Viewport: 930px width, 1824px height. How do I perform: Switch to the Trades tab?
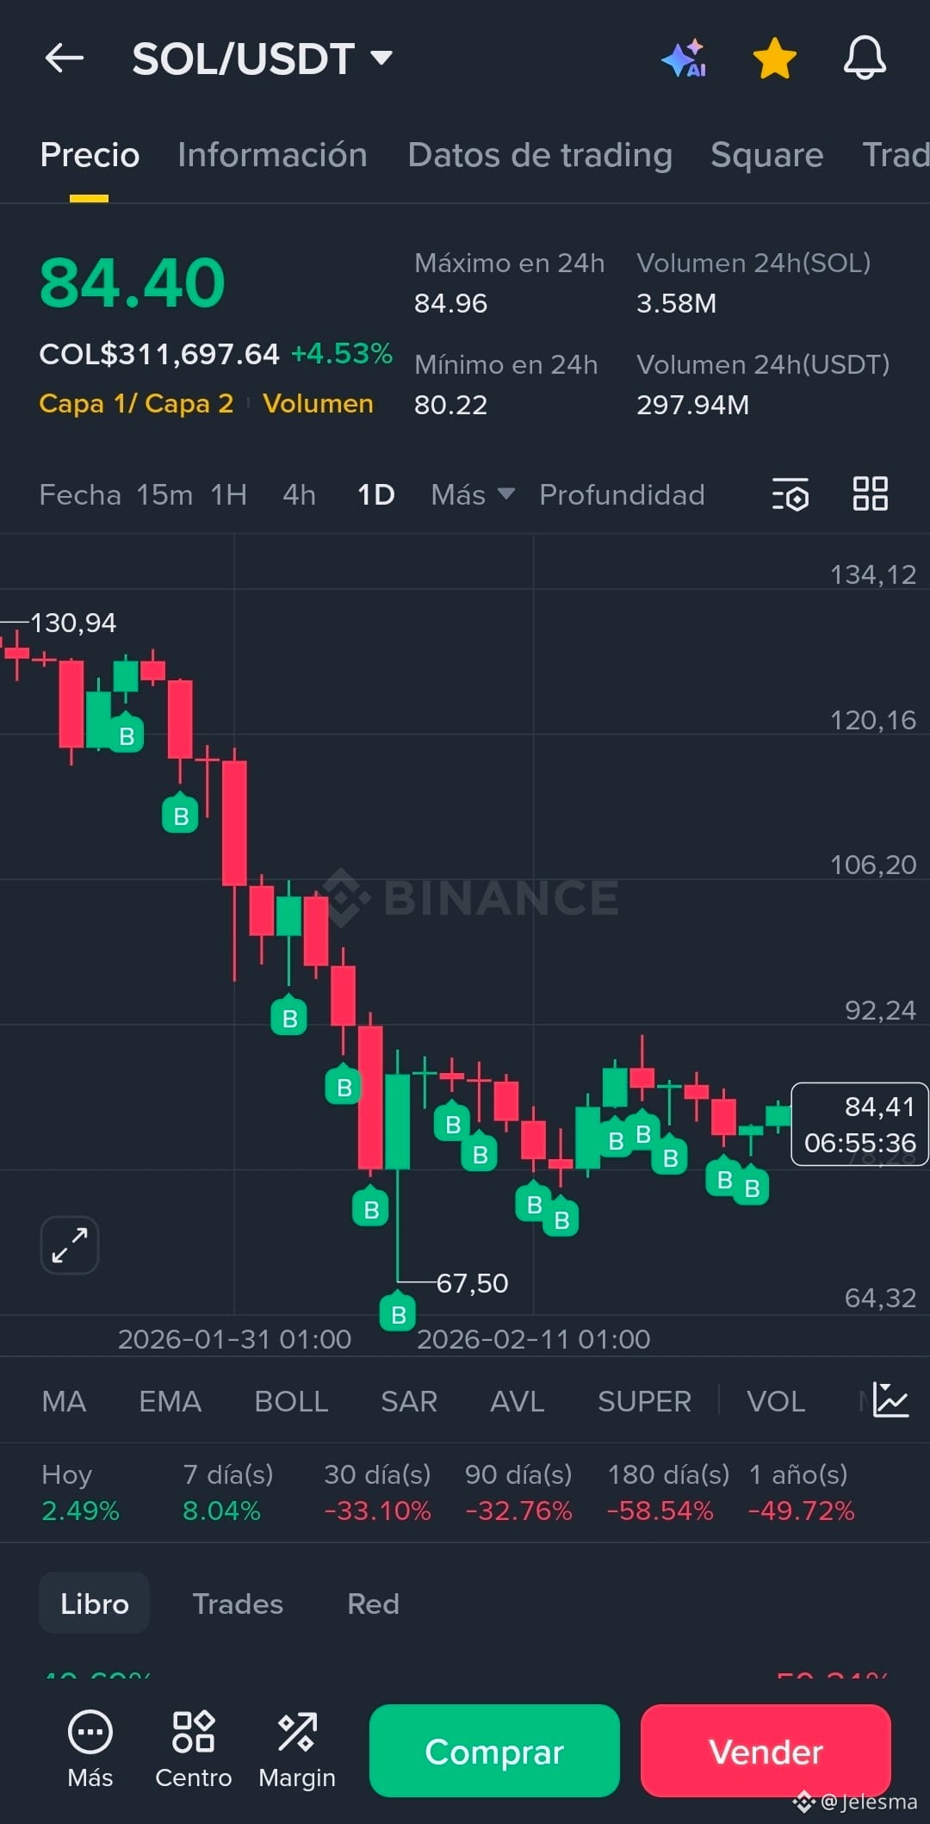[x=238, y=1604]
